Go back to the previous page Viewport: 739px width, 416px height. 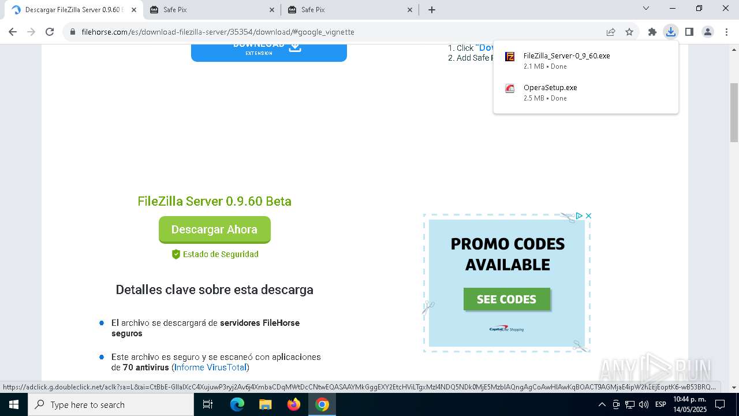13,32
